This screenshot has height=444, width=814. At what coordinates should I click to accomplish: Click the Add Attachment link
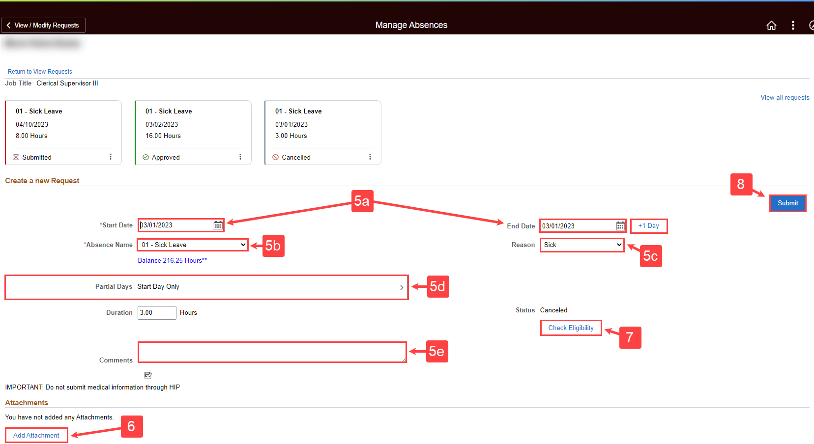point(36,436)
